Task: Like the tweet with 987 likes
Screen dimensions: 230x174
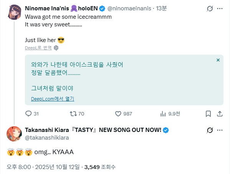Action: tap(118, 114)
